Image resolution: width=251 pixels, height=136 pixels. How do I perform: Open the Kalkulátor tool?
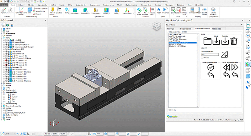(192, 11)
